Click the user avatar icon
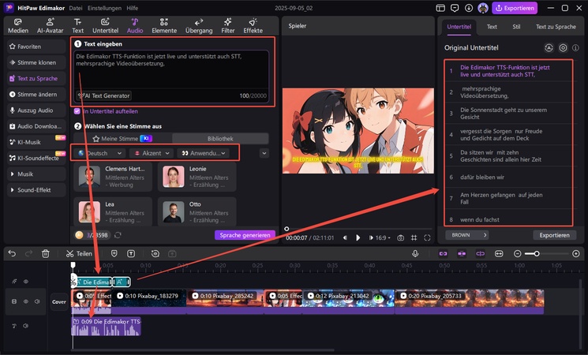 pyautogui.click(x=483, y=8)
